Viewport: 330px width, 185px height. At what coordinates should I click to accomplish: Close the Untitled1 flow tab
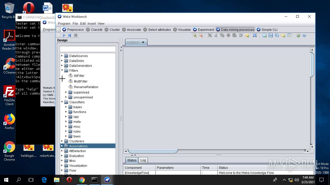tap(143, 42)
